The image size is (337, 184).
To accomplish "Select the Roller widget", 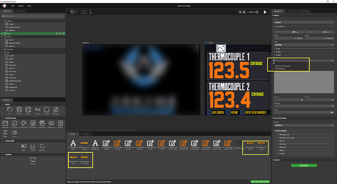I will click(x=61, y=124).
